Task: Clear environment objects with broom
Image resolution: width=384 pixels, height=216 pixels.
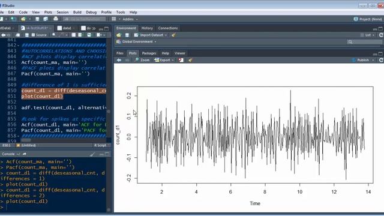Action: [x=173, y=35]
